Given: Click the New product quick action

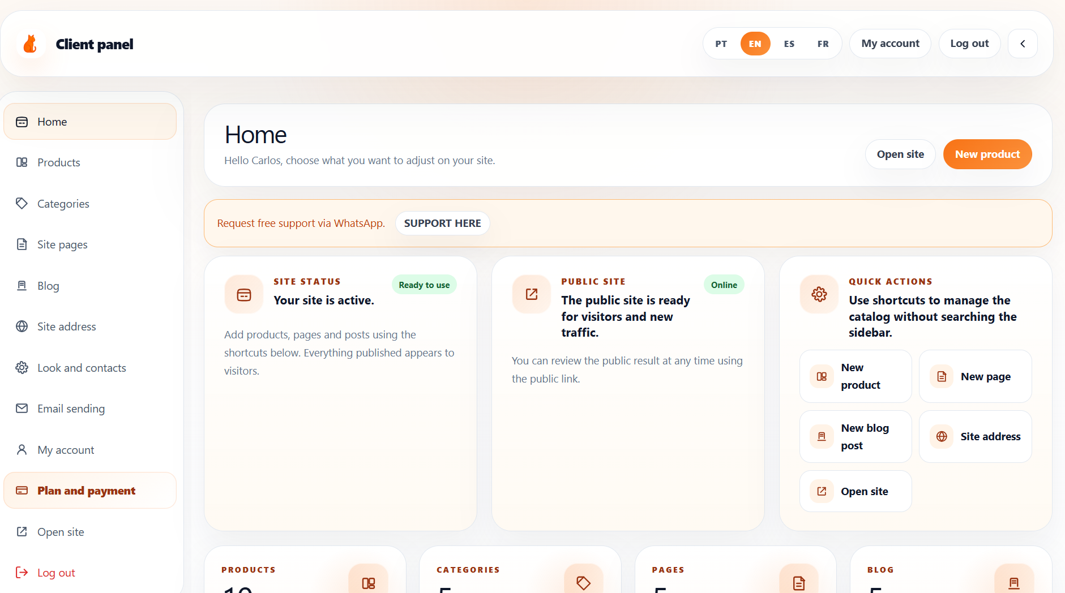Looking at the screenshot, I should (856, 376).
